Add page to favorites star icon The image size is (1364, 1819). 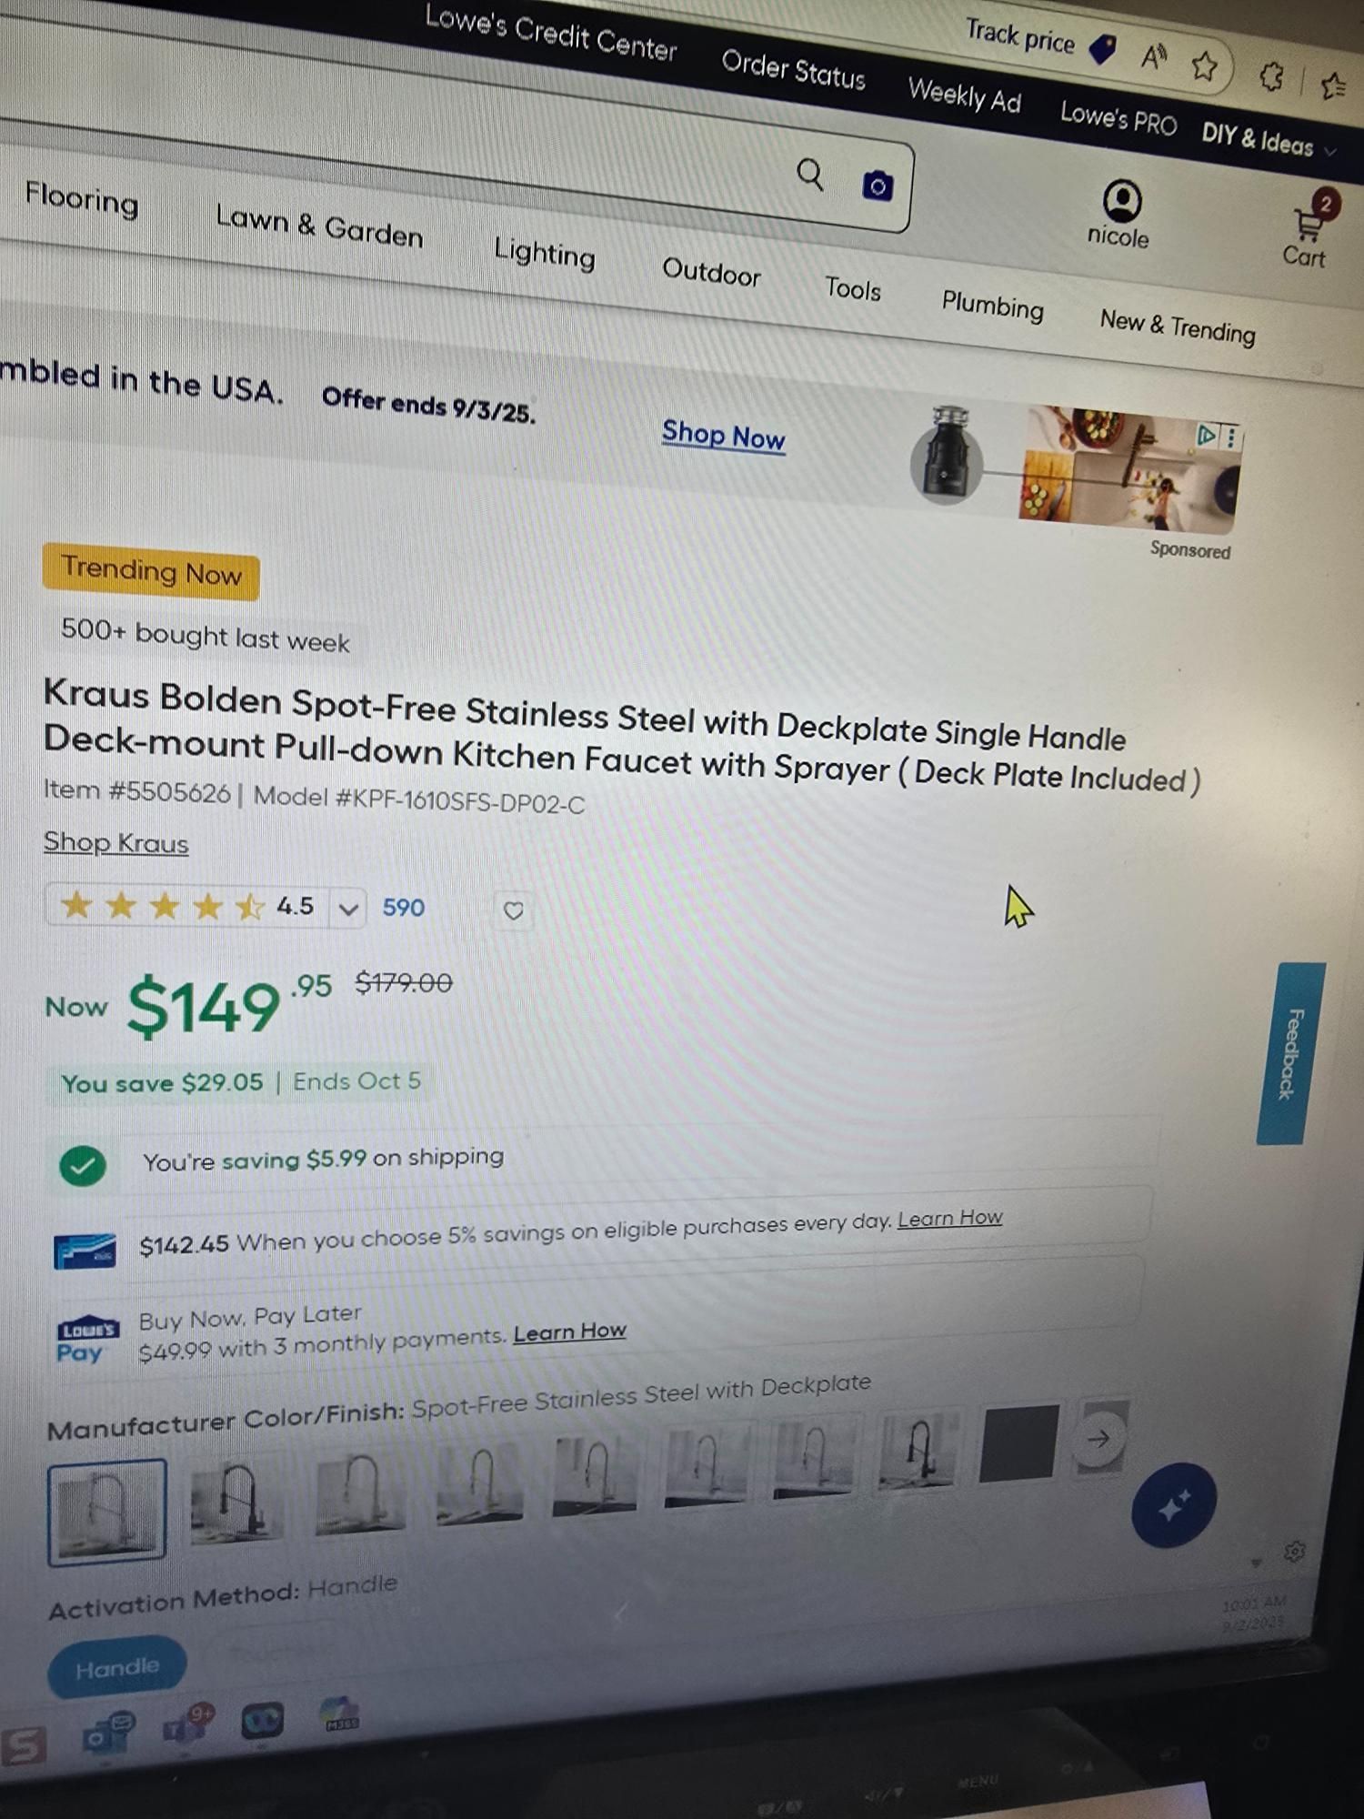point(1204,65)
